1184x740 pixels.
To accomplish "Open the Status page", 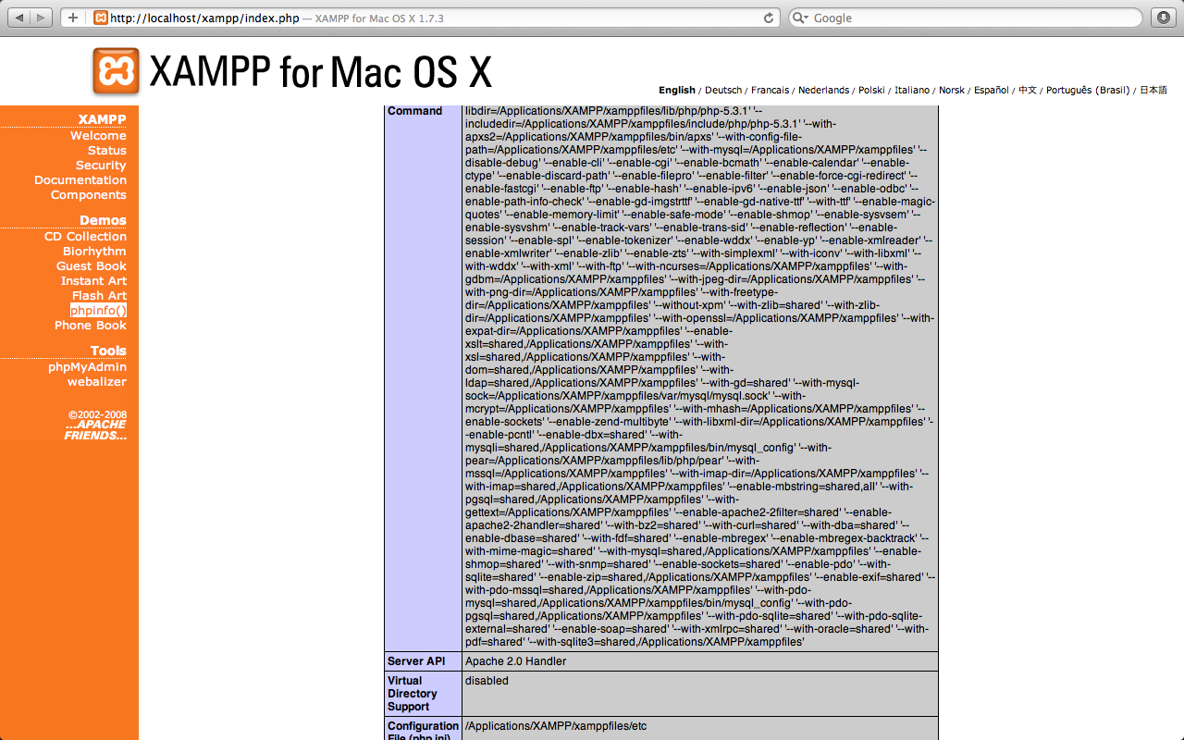I will [x=107, y=151].
